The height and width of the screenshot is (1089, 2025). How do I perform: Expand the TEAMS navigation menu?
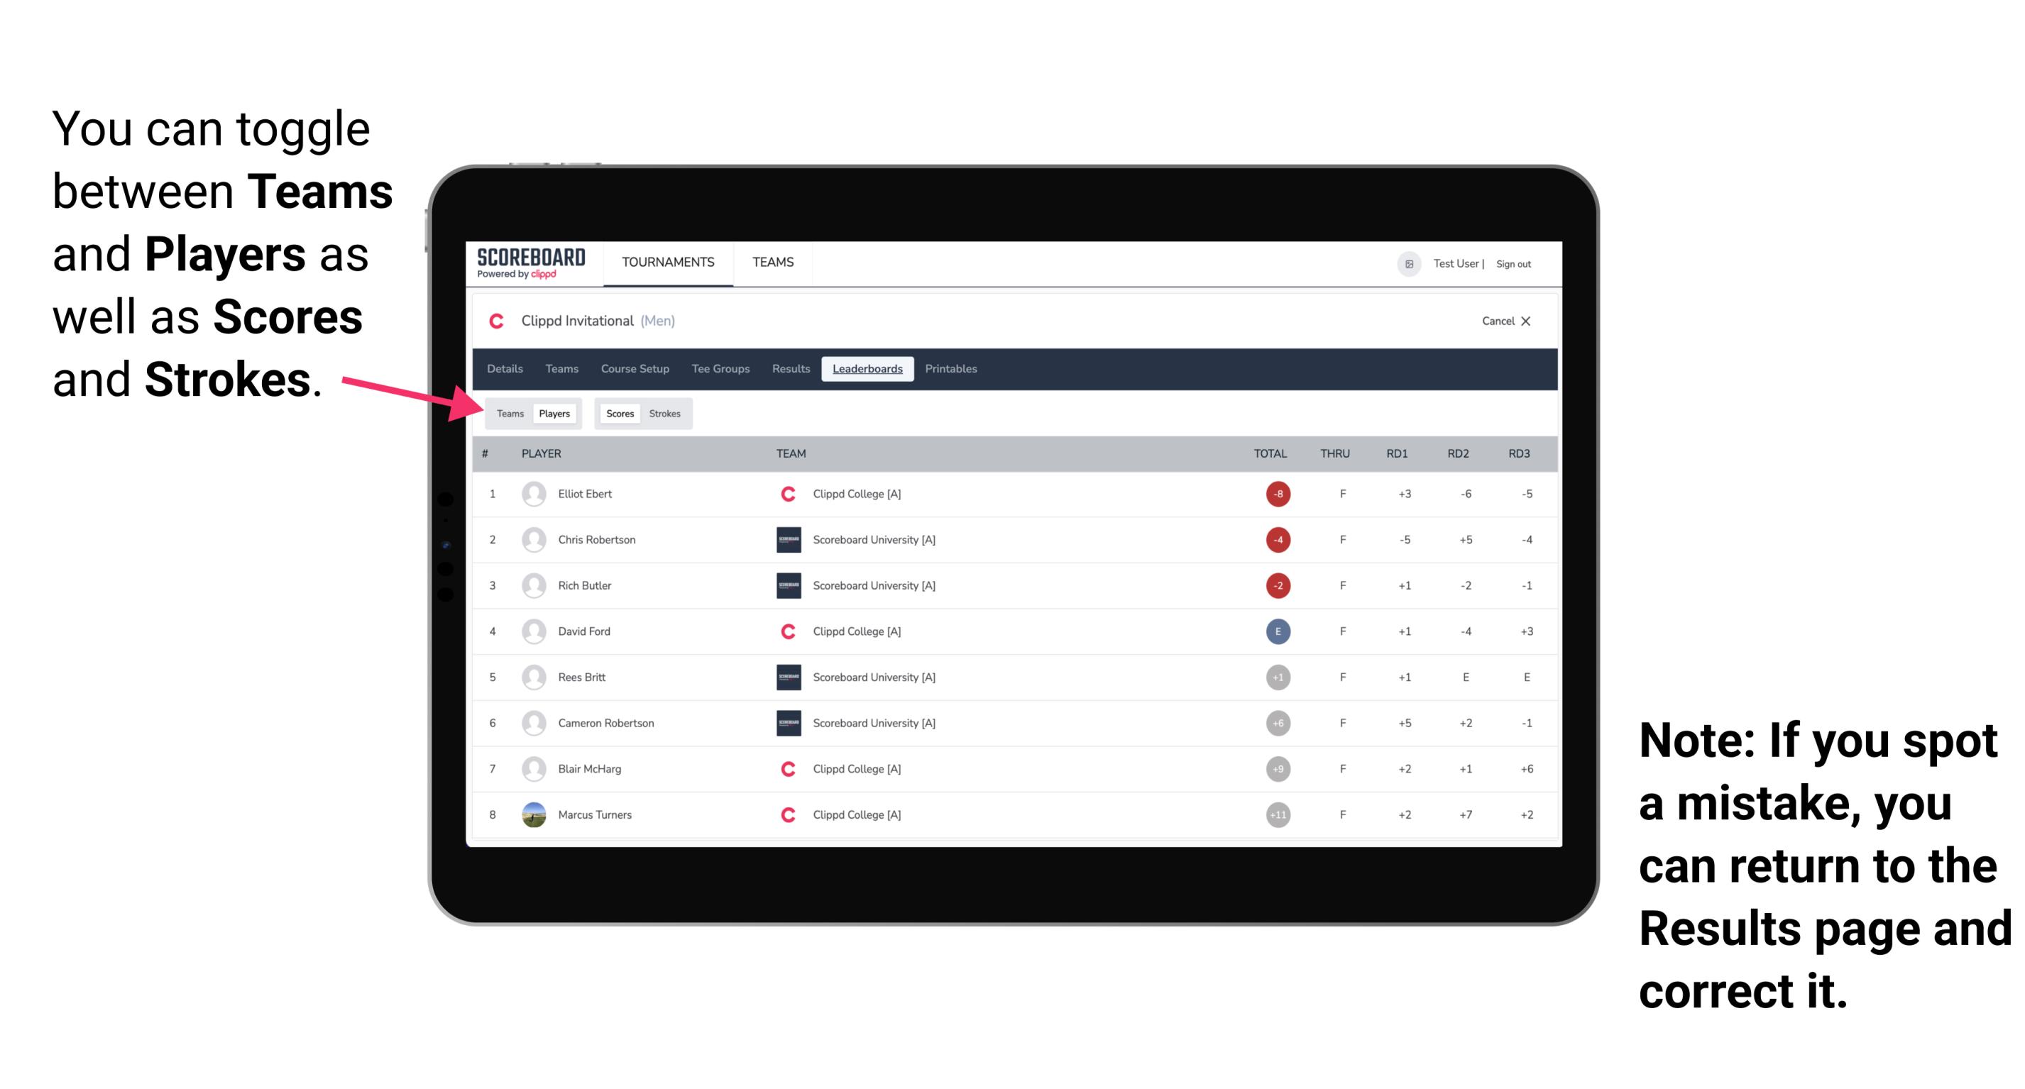[x=774, y=263]
